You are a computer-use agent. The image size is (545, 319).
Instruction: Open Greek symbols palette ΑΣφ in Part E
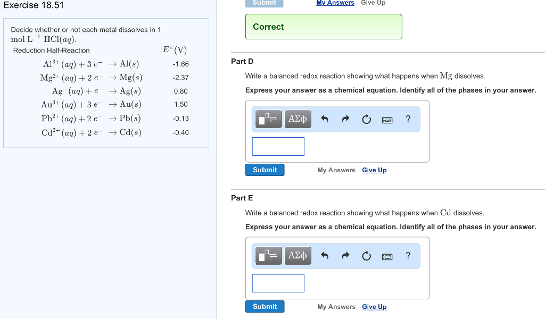(x=298, y=256)
